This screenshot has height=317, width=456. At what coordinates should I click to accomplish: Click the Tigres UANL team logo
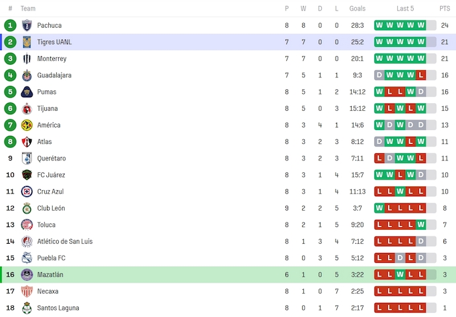coord(27,42)
